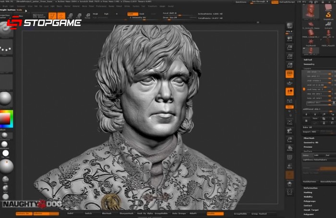
Task: Open the Material menu
Action: click(x=76, y=6)
